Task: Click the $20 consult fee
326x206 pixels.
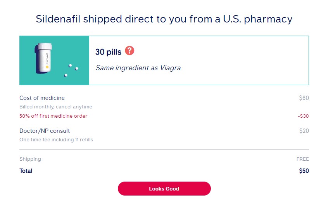Action: (304, 131)
